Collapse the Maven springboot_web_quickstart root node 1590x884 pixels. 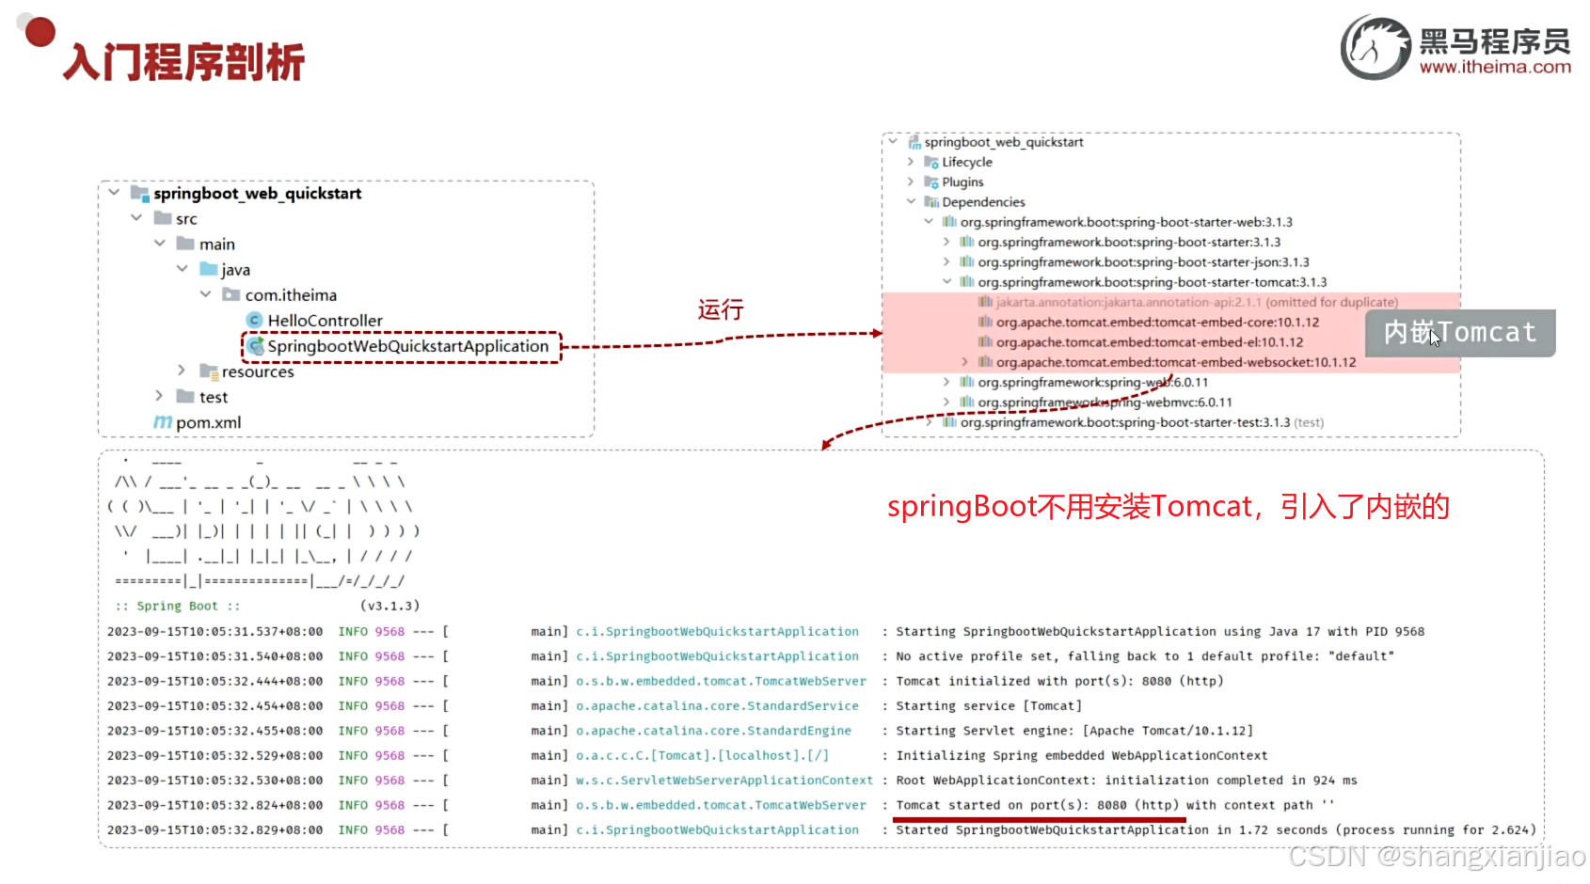click(893, 142)
